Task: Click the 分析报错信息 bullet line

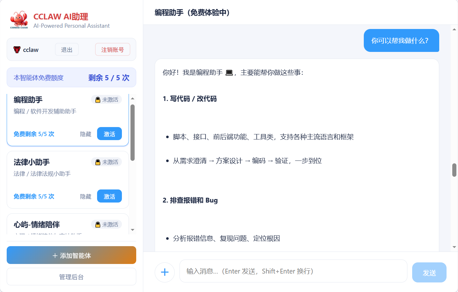Action: click(x=226, y=239)
